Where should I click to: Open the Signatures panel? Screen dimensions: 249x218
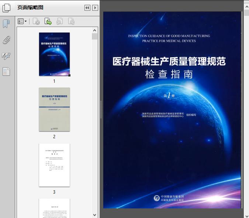[x=6, y=56]
